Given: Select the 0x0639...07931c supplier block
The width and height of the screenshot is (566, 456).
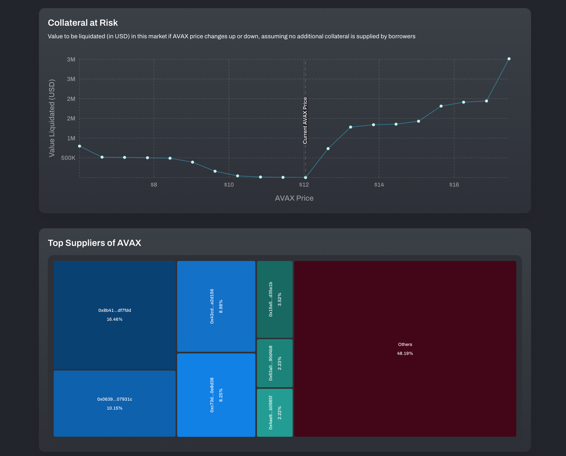Looking at the screenshot, I should click(114, 403).
